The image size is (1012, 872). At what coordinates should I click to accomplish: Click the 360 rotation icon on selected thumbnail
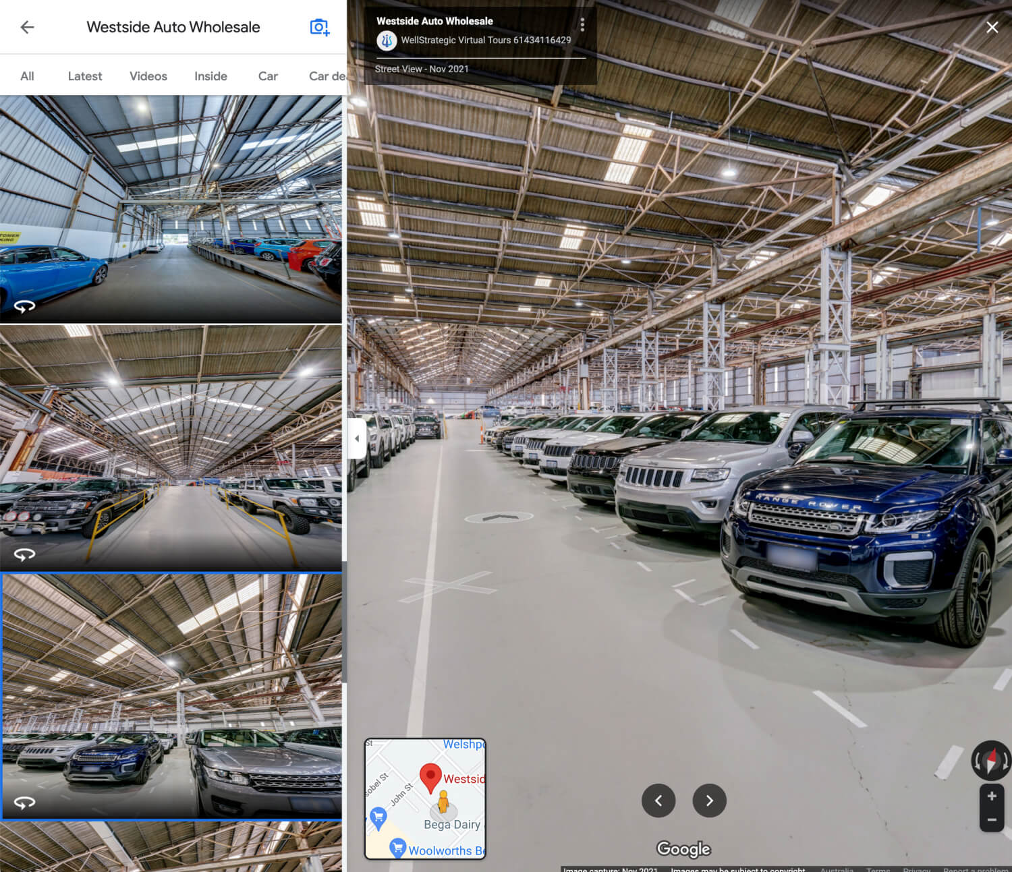coord(25,803)
